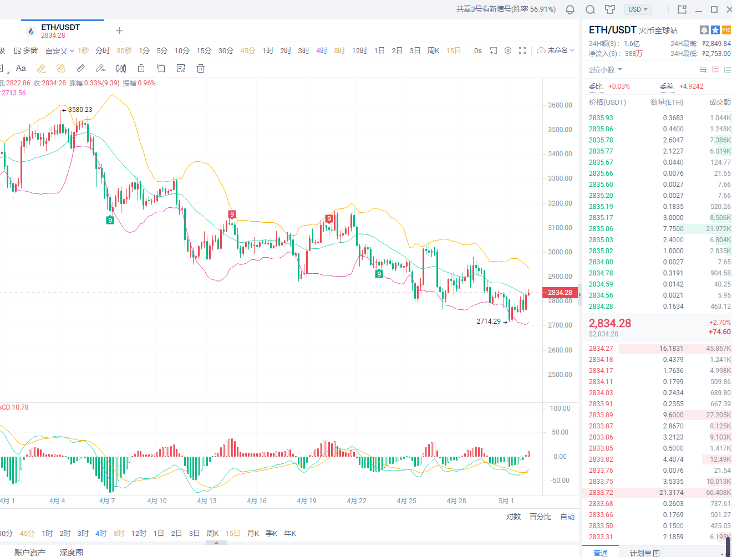Select 年K in the bottom interval bar
This screenshot has height=557, width=732.
[x=289, y=533]
